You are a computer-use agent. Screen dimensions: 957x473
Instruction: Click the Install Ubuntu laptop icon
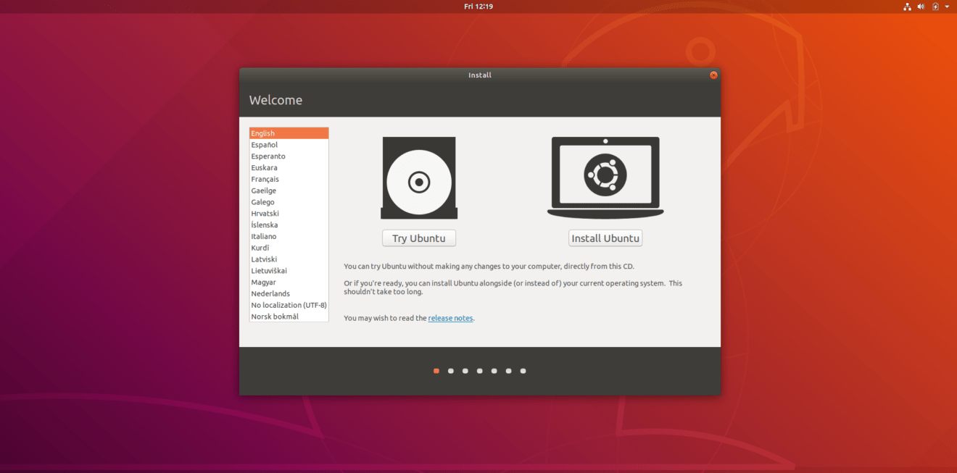(x=605, y=174)
